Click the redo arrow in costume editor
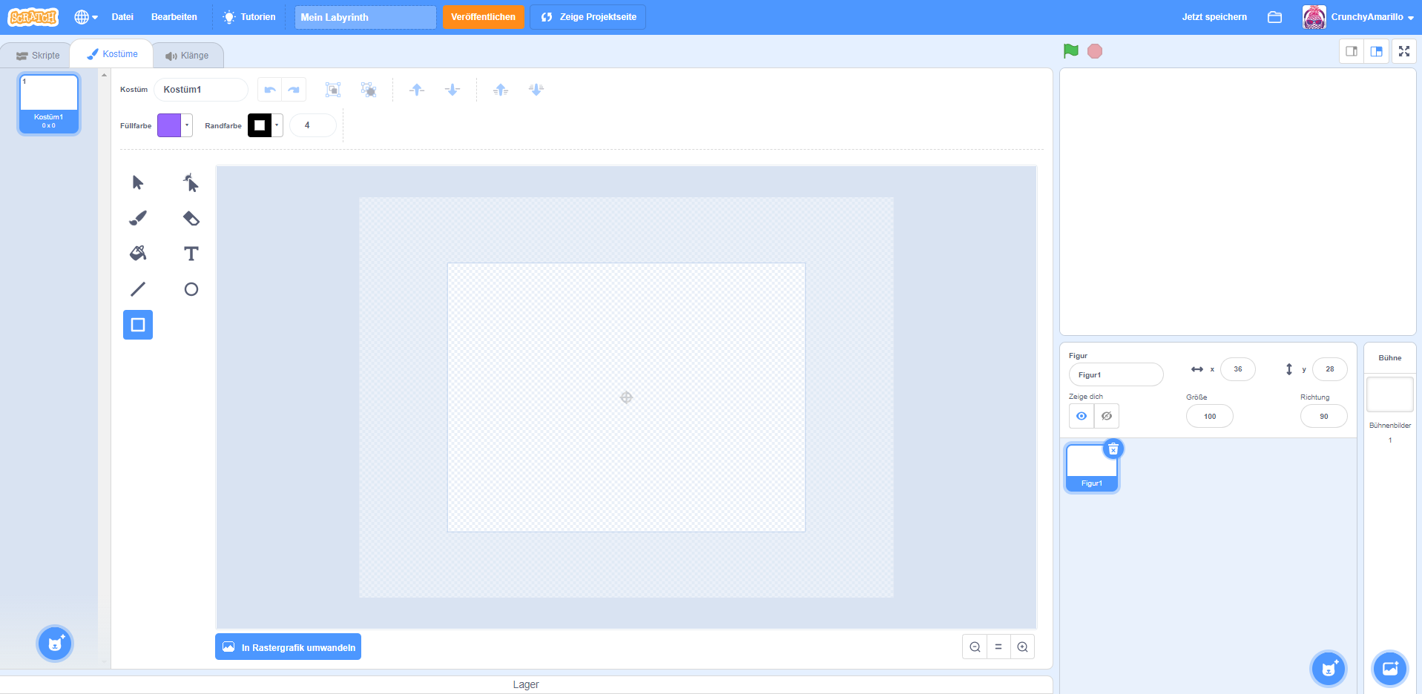Image resolution: width=1422 pixels, height=694 pixels. pos(294,90)
